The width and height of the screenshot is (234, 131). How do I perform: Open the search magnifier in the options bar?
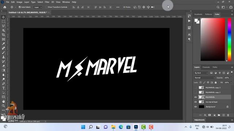(x=218, y=7)
